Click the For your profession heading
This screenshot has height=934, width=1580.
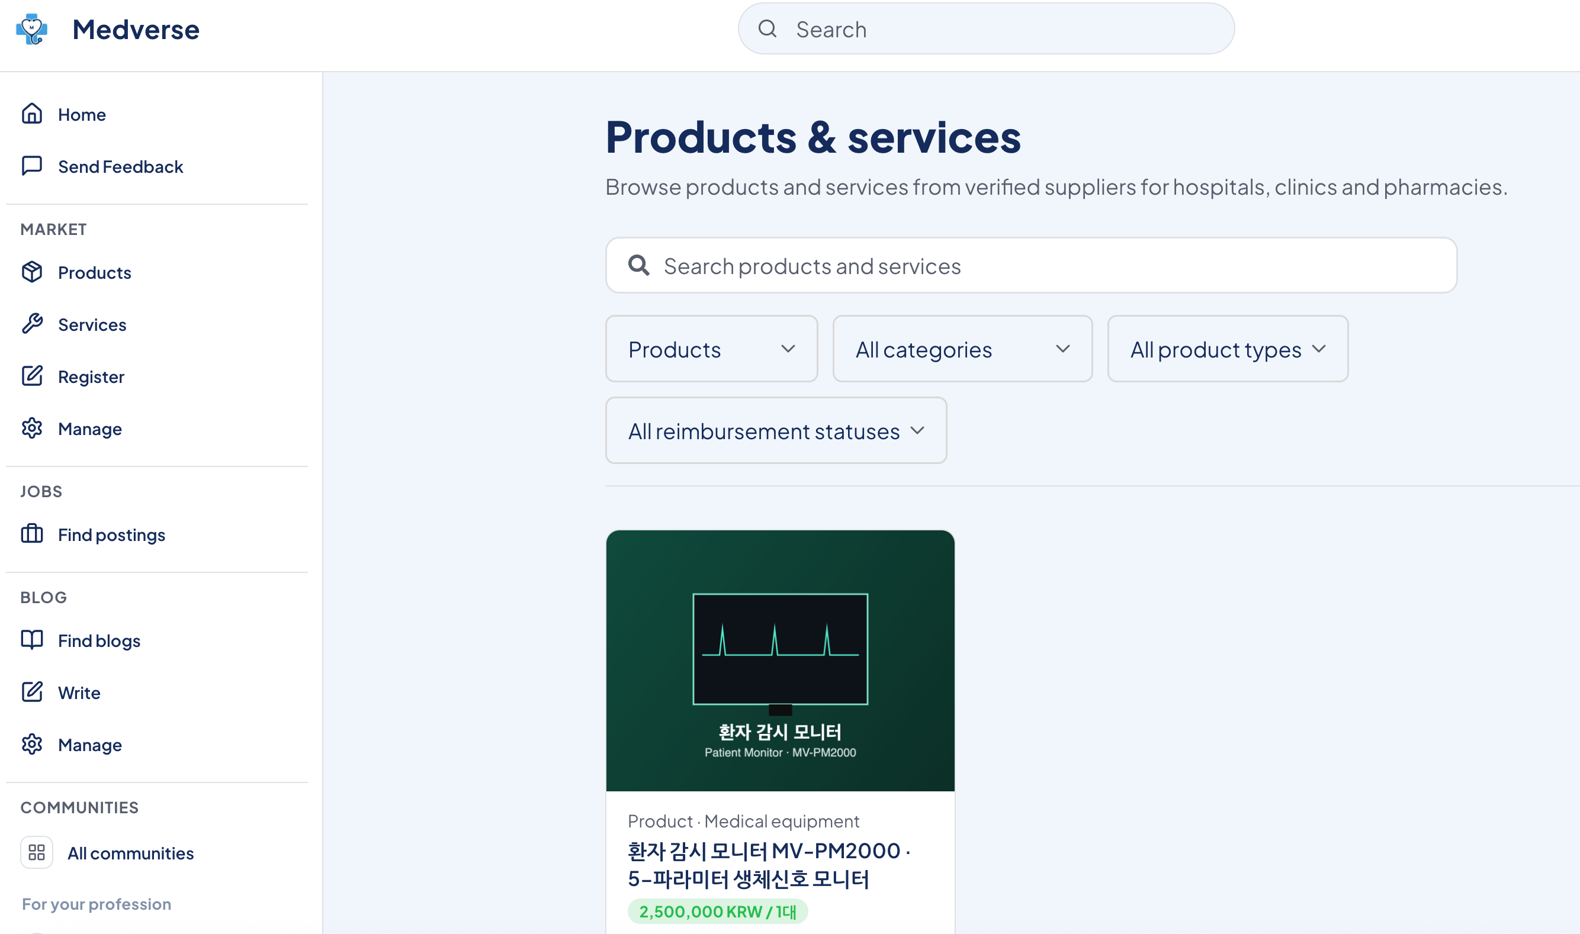tap(97, 904)
